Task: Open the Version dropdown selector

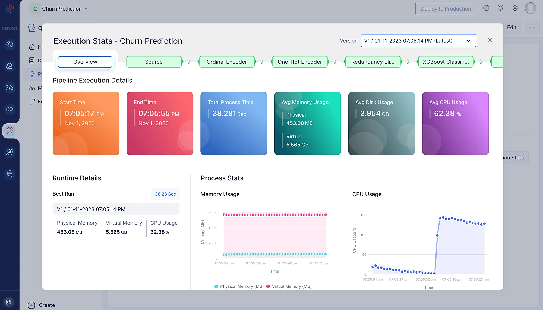Action: click(418, 41)
